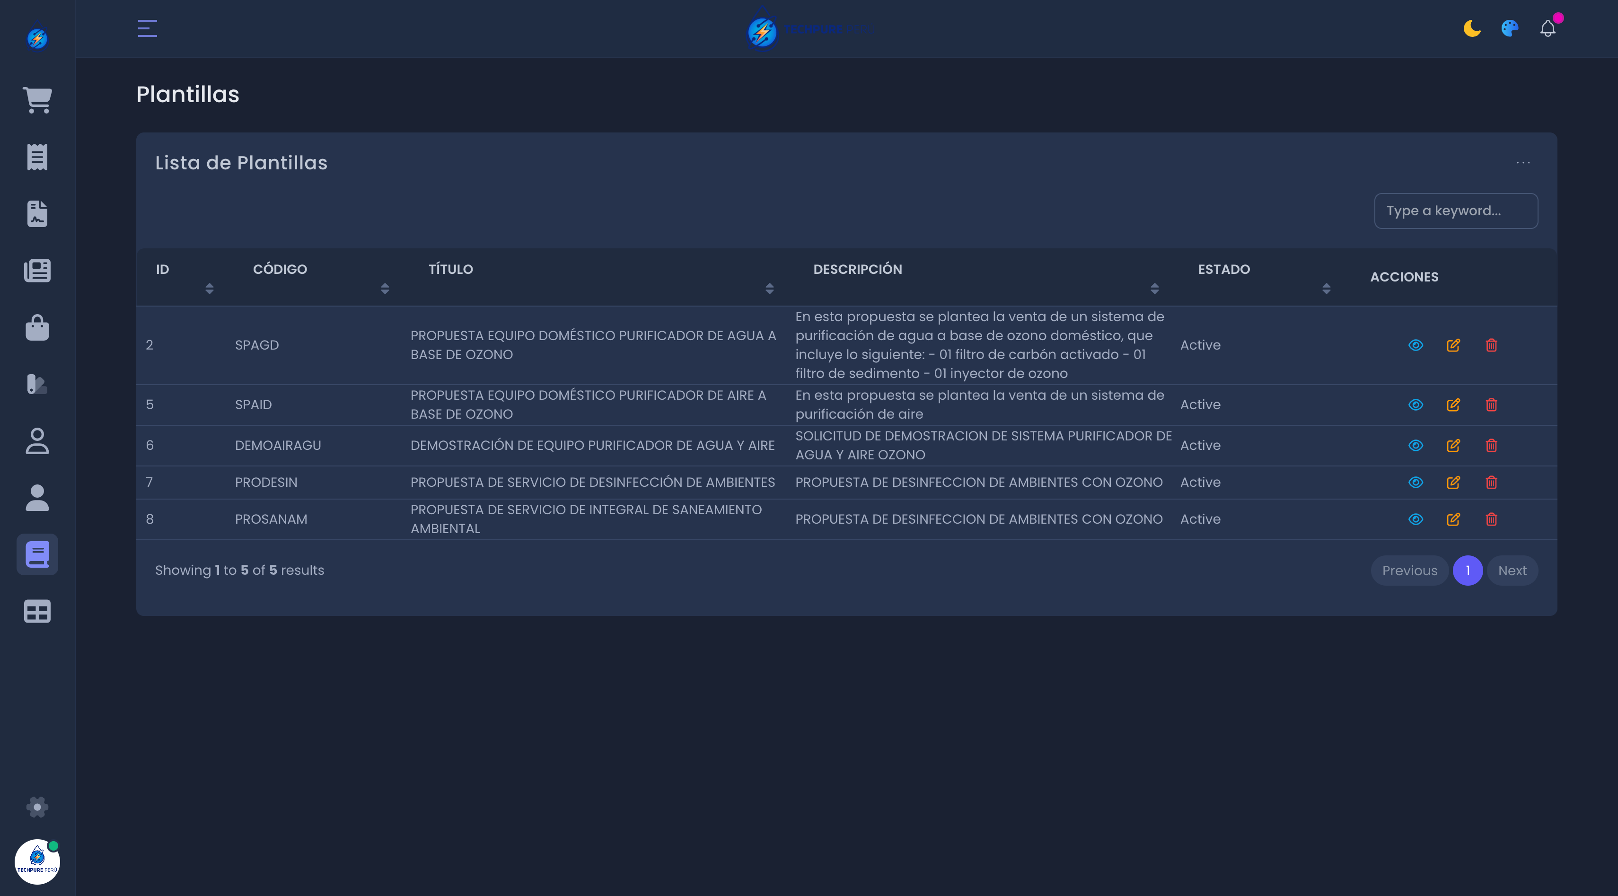Click the shopping bag sidebar icon

37,327
